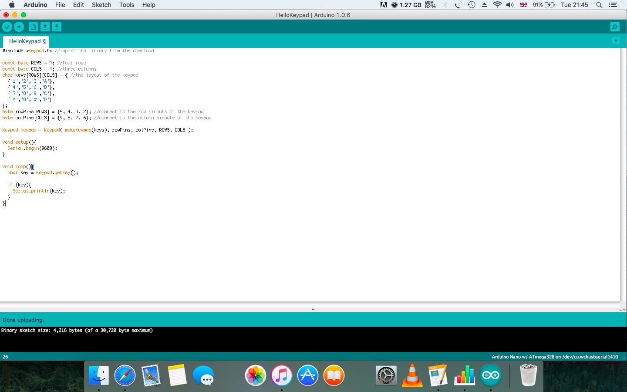This screenshot has height=392, width=627.
Task: Open Messages from the Dock
Action: (x=203, y=375)
